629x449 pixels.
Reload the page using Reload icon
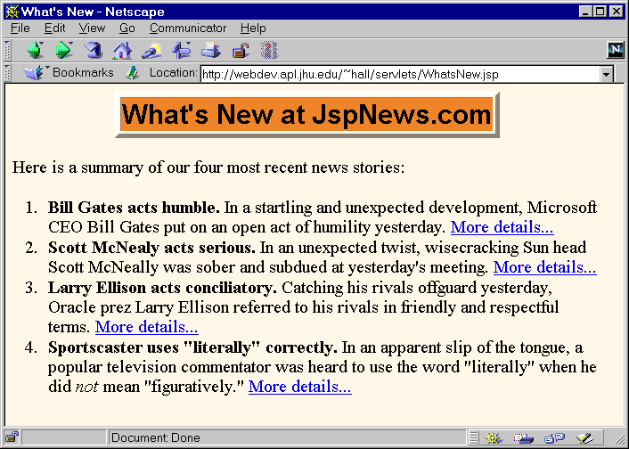(x=93, y=50)
